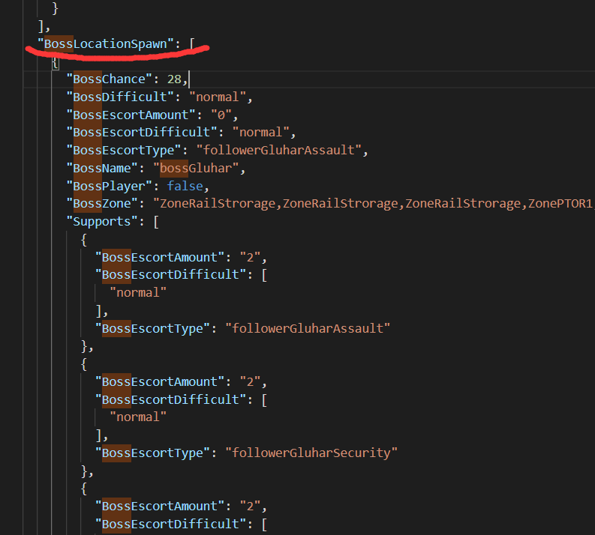Image resolution: width=595 pixels, height=535 pixels.
Task: Click ZonePTOR1 in BossZone value
Action: click(560, 204)
